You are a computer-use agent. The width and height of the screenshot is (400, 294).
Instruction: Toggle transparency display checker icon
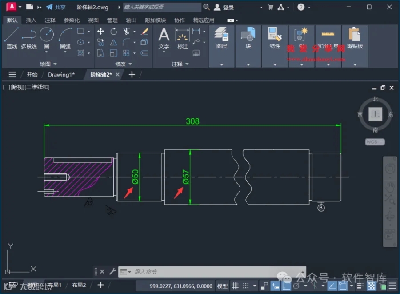372,286
